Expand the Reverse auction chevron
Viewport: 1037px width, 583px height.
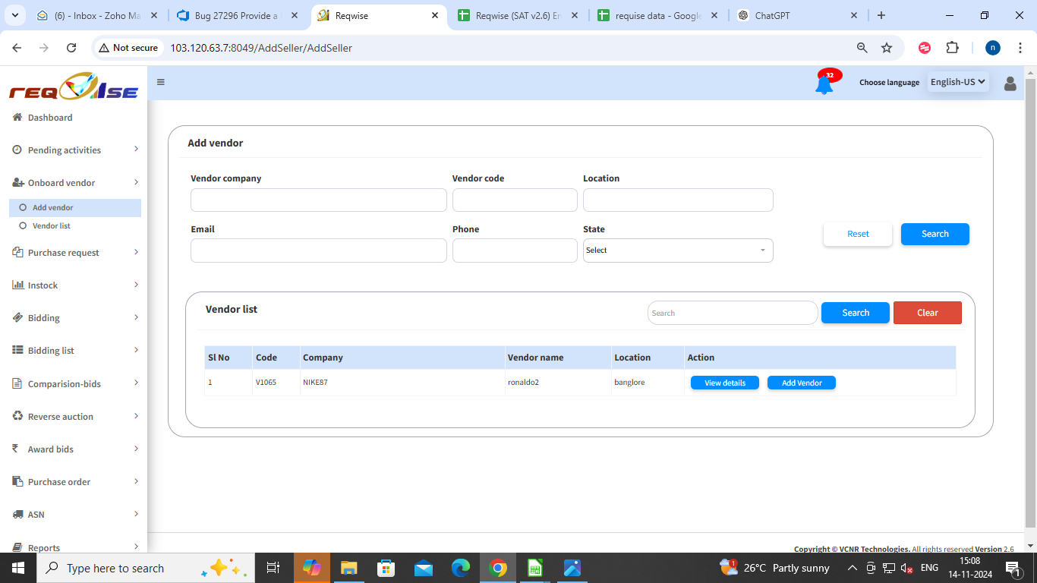tap(136, 416)
